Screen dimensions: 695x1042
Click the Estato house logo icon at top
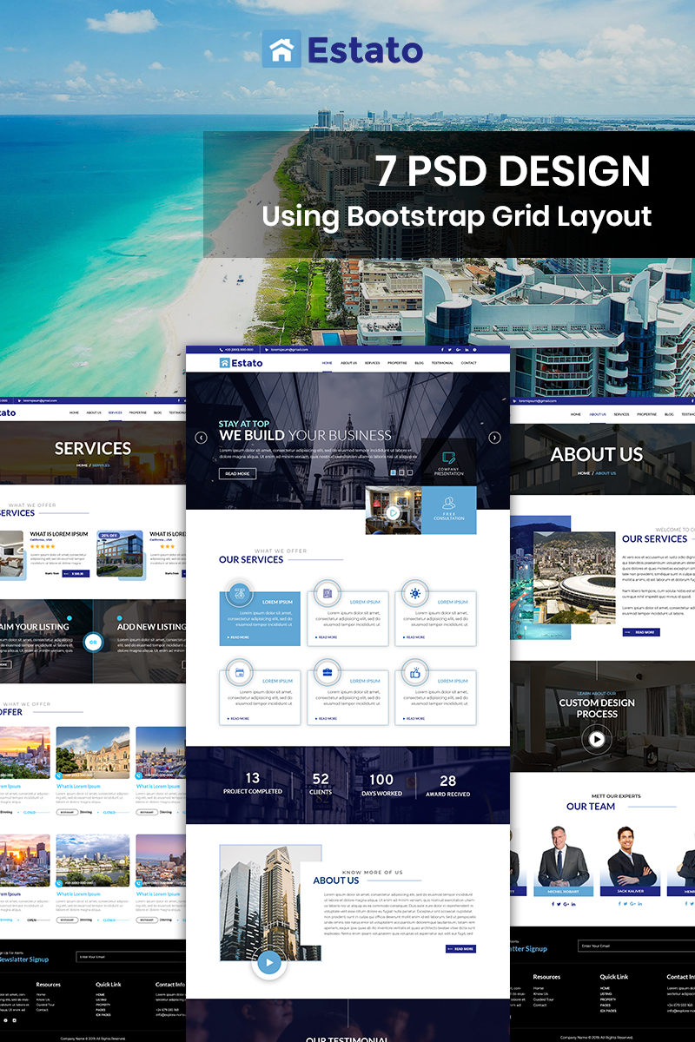coord(281,49)
